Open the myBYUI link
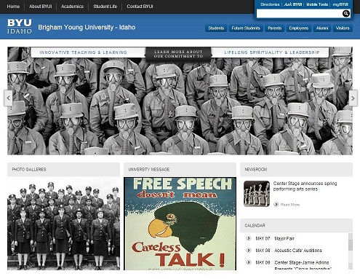Screen dimensions: 360x279 point(340,4)
